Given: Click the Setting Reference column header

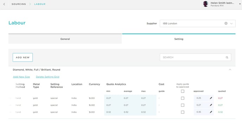Looking at the screenshot, I should pos(57,86).
